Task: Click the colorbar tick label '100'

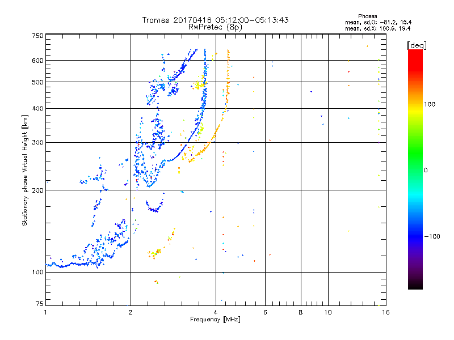Action: [x=430, y=104]
